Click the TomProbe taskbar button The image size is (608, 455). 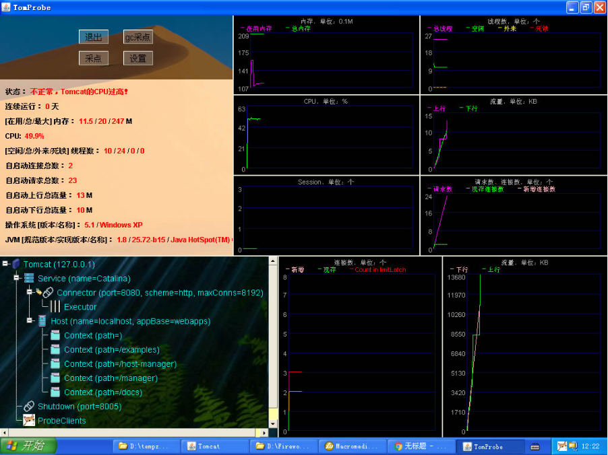[x=490, y=446]
